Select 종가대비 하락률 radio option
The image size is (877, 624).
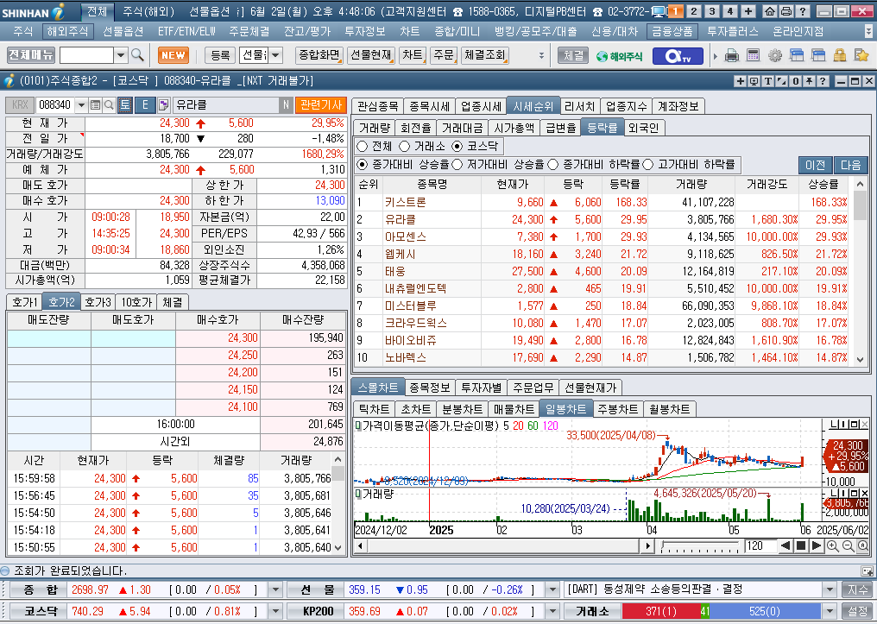pyautogui.click(x=553, y=164)
